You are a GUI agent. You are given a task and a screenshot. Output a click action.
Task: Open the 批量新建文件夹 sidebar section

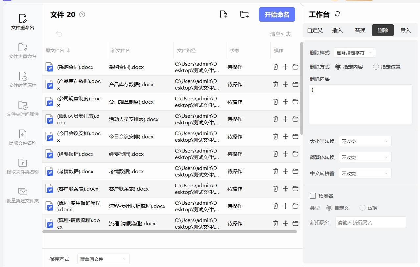[23, 195]
